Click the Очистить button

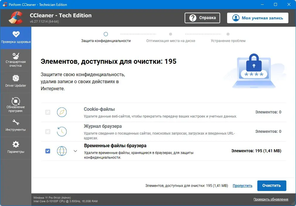tap(271, 185)
